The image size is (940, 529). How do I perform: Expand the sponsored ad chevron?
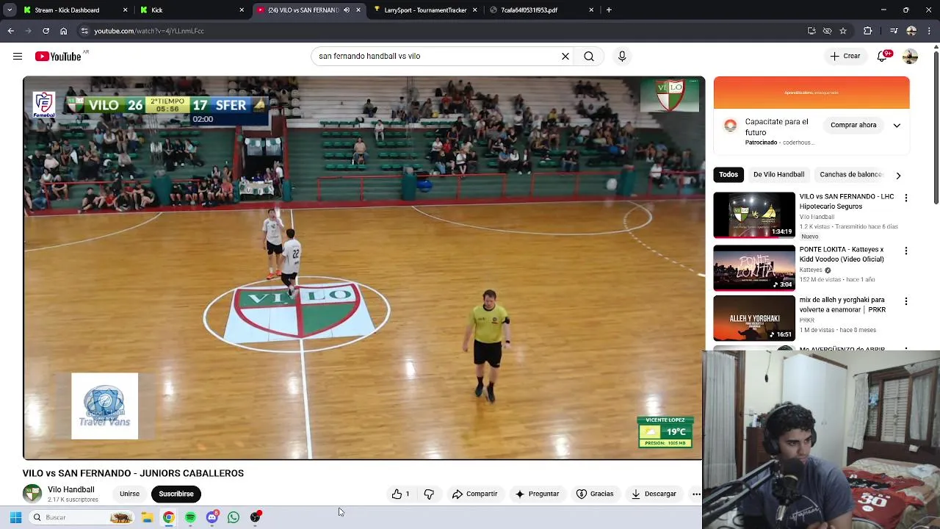(x=897, y=125)
